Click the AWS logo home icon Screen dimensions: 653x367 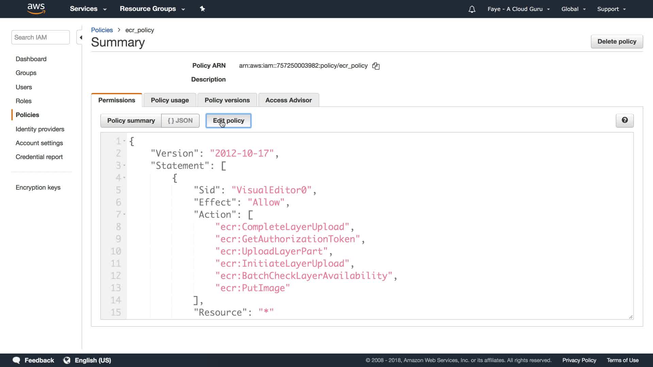click(36, 9)
